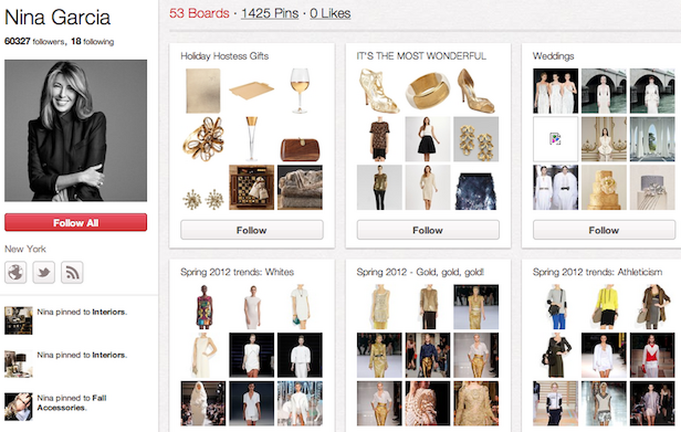Screen dimensions: 681x432
Task: Click the broken image placeholder in Weddings
Action: [555, 139]
